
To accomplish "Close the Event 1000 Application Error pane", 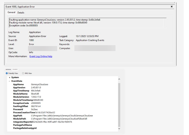I will [171, 7].
